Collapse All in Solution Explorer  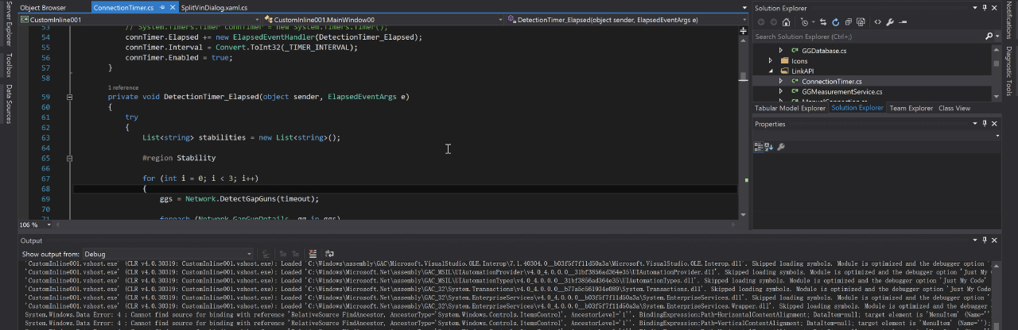(x=849, y=22)
